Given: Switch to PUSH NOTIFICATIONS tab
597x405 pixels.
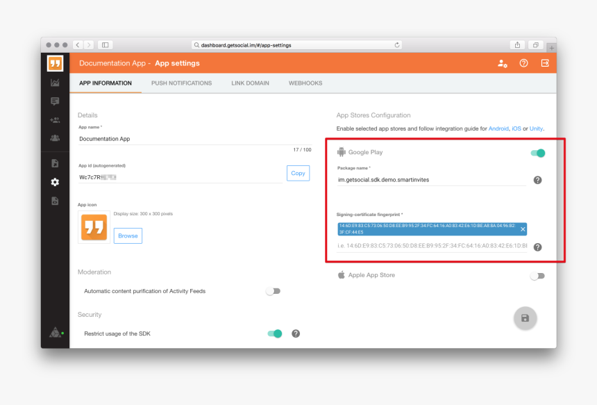Looking at the screenshot, I should click(x=182, y=83).
